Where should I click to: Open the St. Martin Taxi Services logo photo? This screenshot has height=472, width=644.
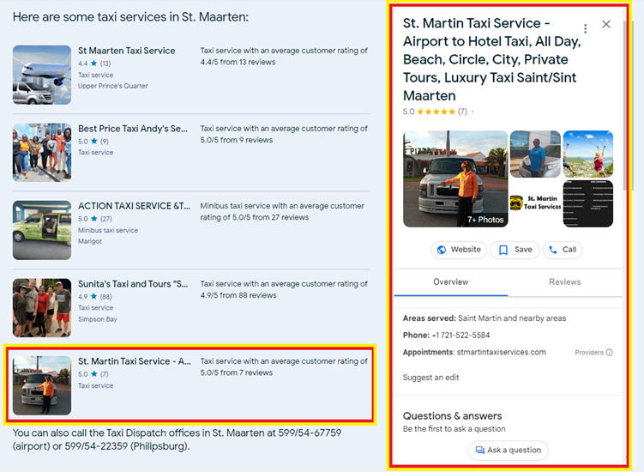(x=535, y=203)
